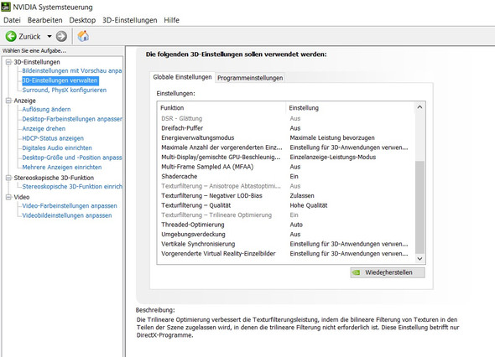This screenshot has width=495, height=357.
Task: Open the Desktop menu
Action: (x=82, y=20)
